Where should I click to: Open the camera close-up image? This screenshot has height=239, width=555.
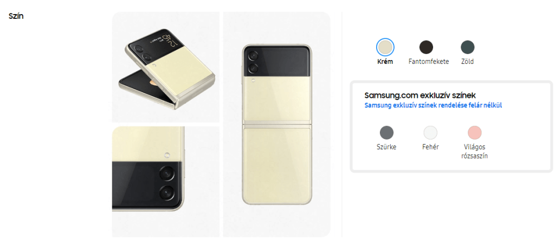[166, 182]
